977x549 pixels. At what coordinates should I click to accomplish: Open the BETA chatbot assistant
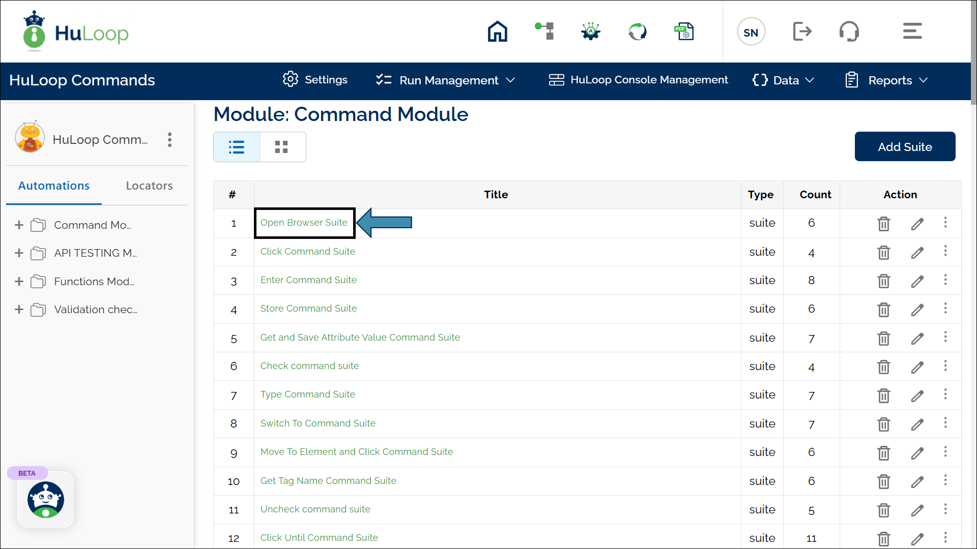(46, 500)
